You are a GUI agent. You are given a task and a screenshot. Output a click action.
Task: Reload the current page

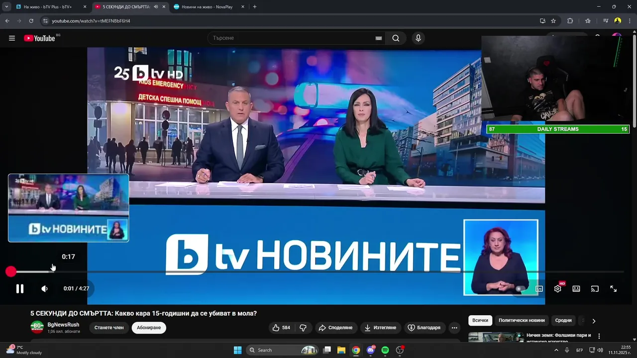point(31,21)
